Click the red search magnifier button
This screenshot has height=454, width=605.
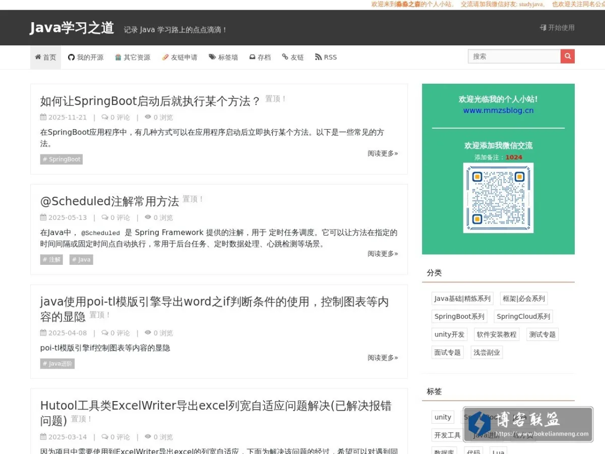(x=568, y=56)
